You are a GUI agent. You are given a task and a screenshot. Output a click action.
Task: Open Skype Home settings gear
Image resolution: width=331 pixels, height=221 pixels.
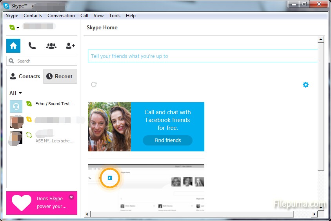306,84
